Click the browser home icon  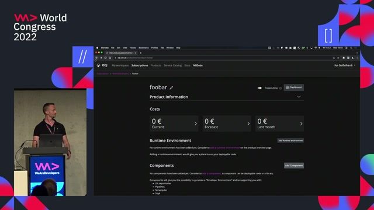pos(110,58)
